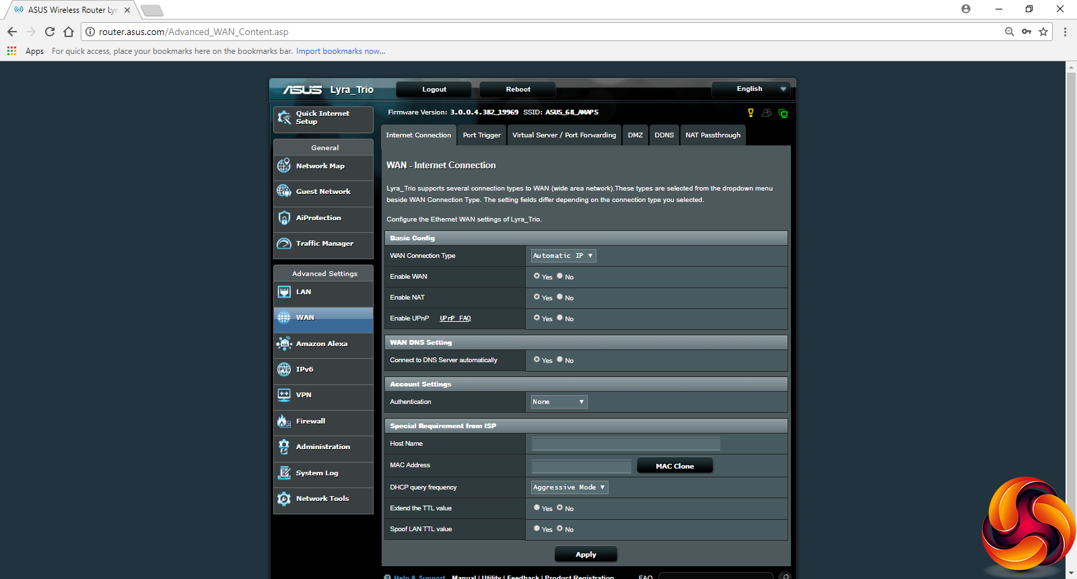This screenshot has width=1077, height=579.
Task: Open AiProtection shield icon
Action: (x=284, y=218)
